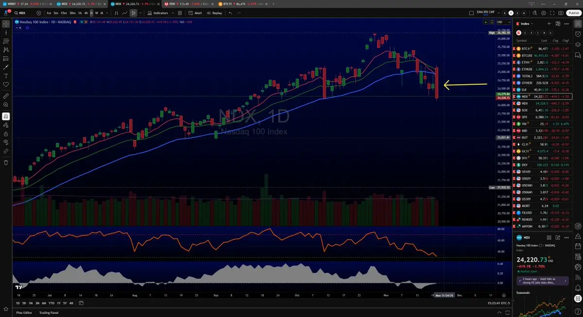Viewport: 583px width, 317px height.
Task: Create an Alert
Action: [x=196, y=13]
